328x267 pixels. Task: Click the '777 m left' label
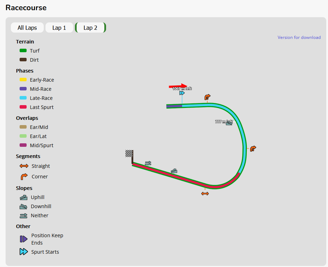click(x=224, y=122)
